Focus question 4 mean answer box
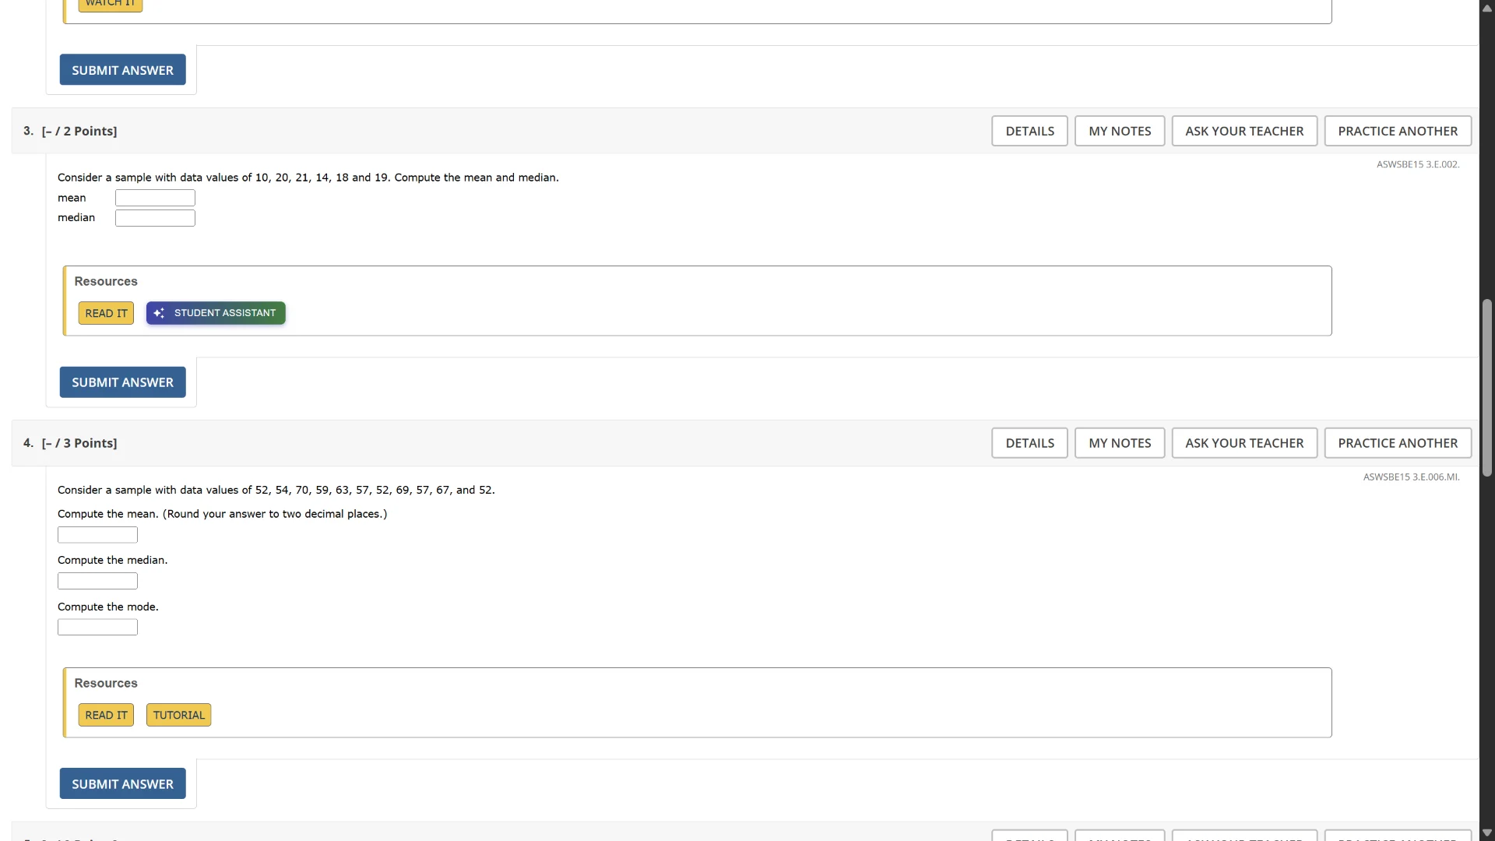 pyautogui.click(x=97, y=535)
